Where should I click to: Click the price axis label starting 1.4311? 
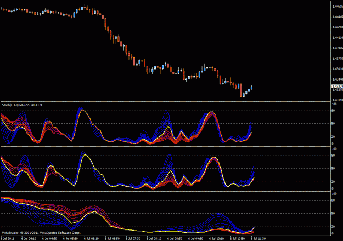click(338, 100)
